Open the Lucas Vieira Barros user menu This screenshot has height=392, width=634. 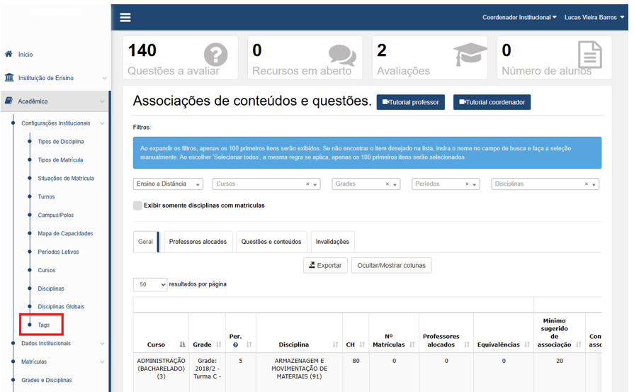click(594, 18)
